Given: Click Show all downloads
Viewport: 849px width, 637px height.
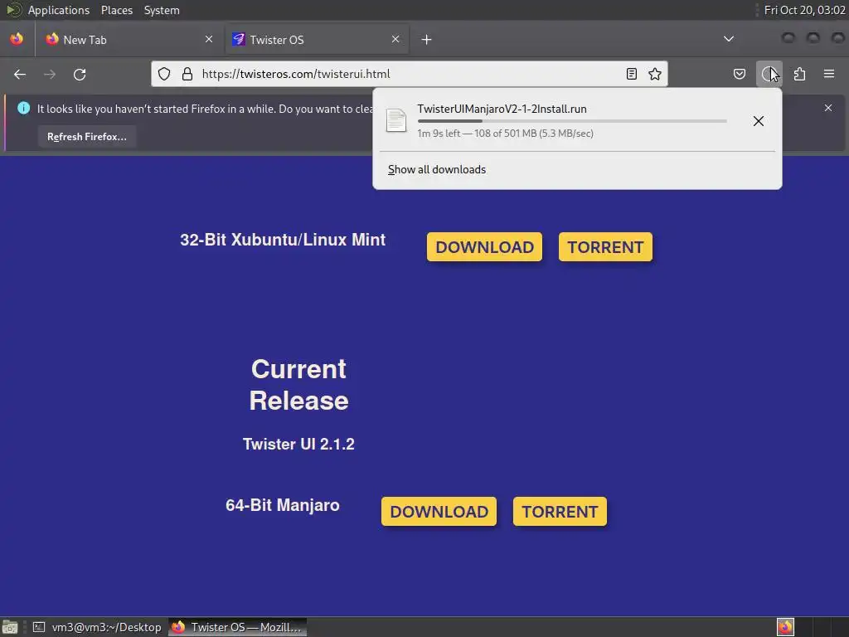Looking at the screenshot, I should pos(437,169).
